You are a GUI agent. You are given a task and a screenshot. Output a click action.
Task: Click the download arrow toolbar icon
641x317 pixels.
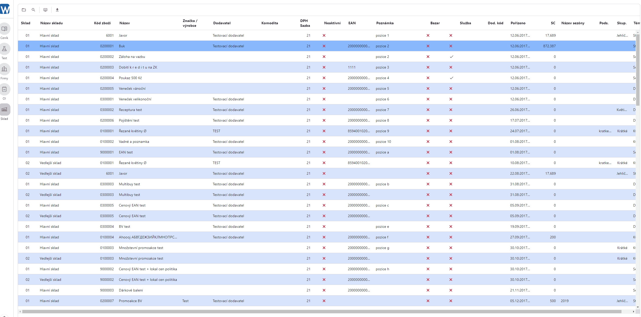[57, 10]
